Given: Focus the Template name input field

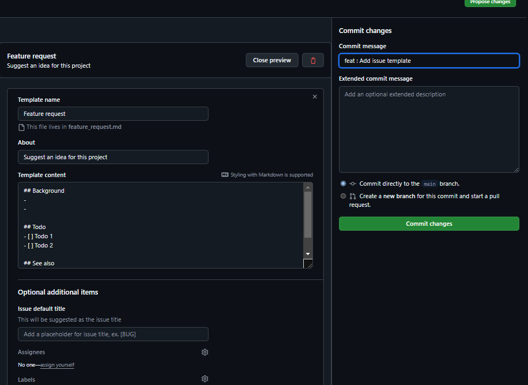Looking at the screenshot, I should pos(113,114).
